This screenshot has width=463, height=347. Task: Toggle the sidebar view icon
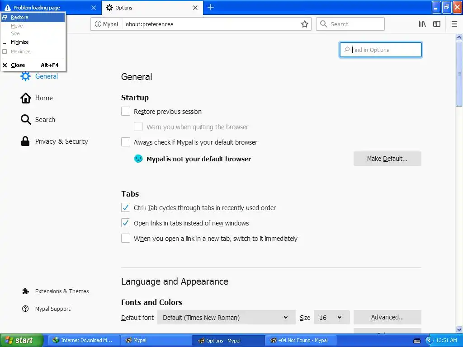tap(437, 24)
